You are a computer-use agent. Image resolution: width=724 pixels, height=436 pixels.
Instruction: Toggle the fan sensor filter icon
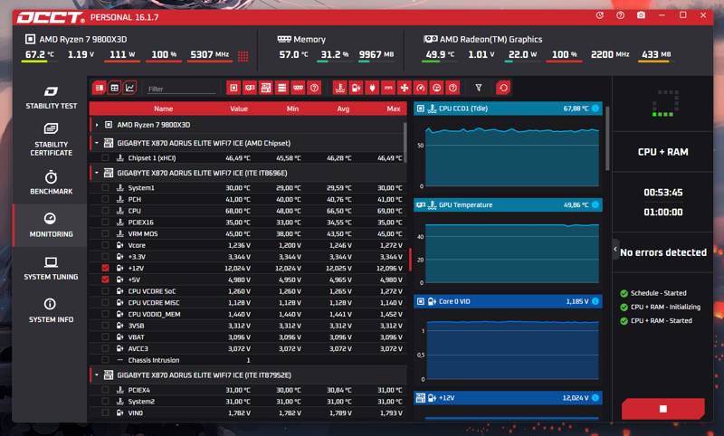(x=404, y=88)
